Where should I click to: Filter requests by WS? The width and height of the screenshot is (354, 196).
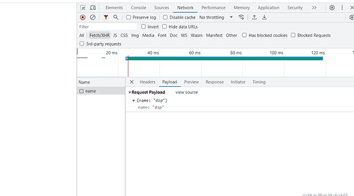184,35
